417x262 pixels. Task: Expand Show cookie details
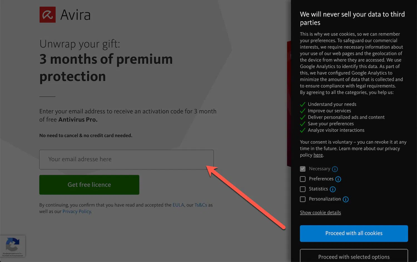click(x=320, y=213)
